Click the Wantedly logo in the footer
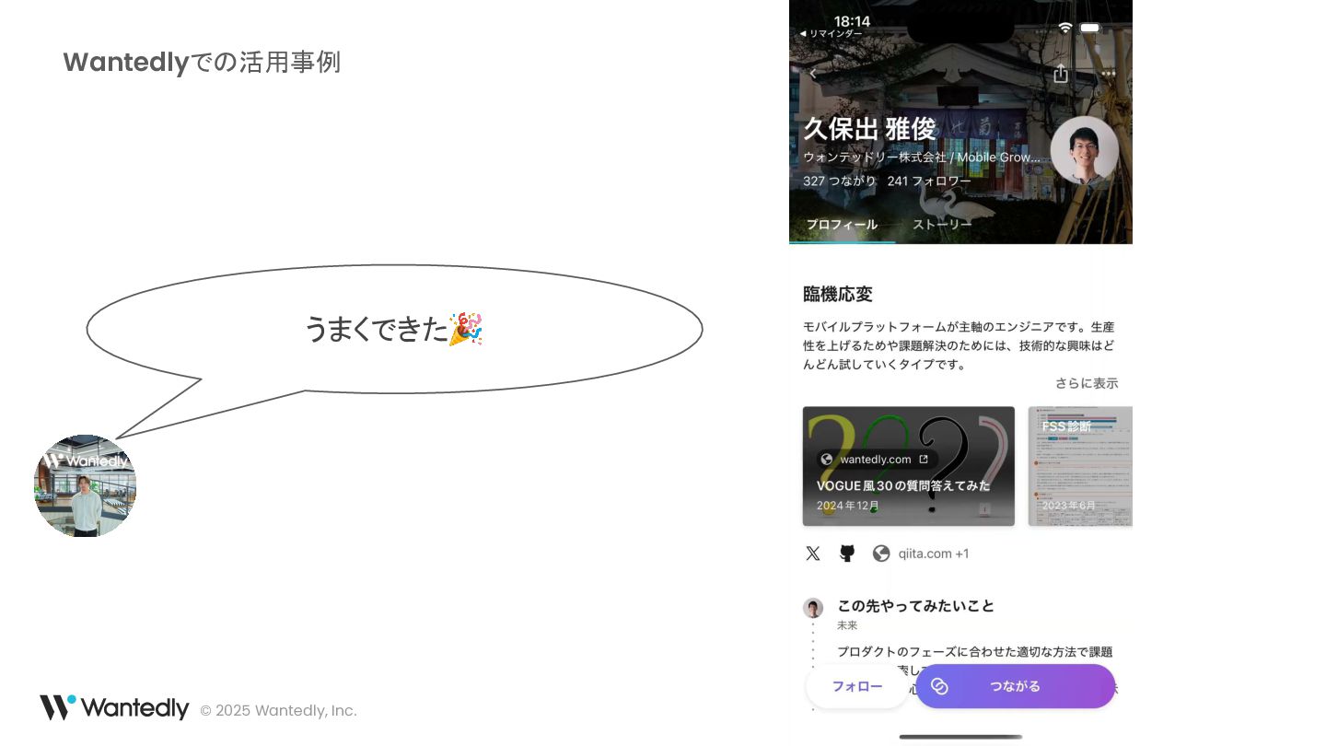Viewport: 1326px width, 746px height. [x=114, y=707]
